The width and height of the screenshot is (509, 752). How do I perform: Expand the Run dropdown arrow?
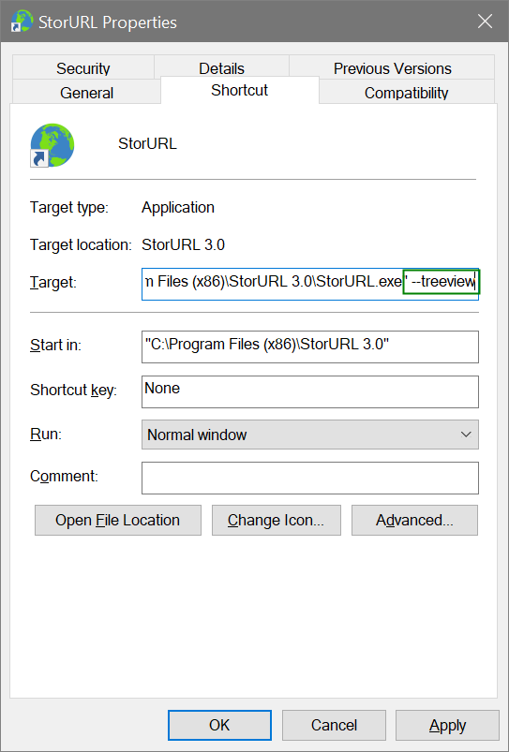465,435
